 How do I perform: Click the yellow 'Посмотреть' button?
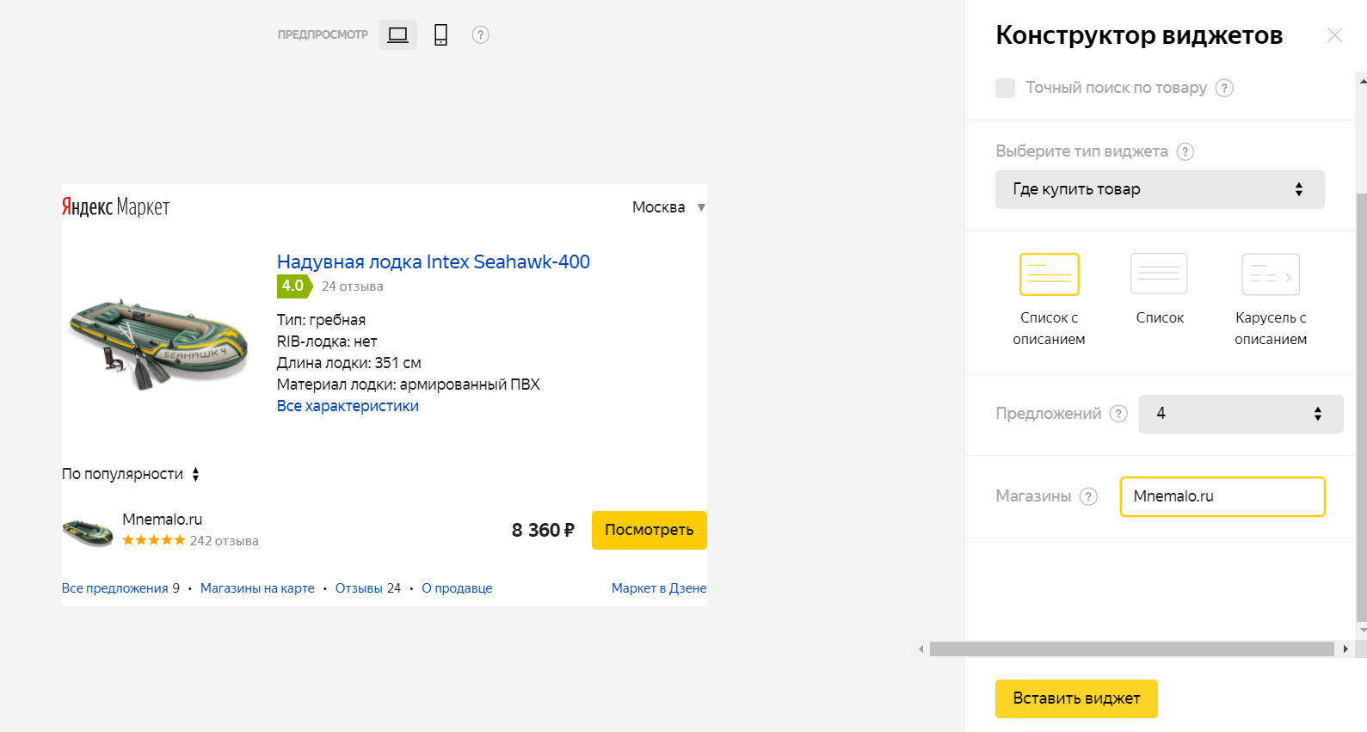coord(650,530)
